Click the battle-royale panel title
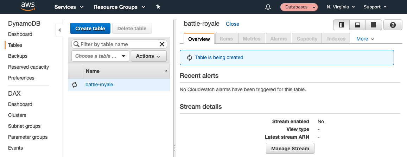 202,24
